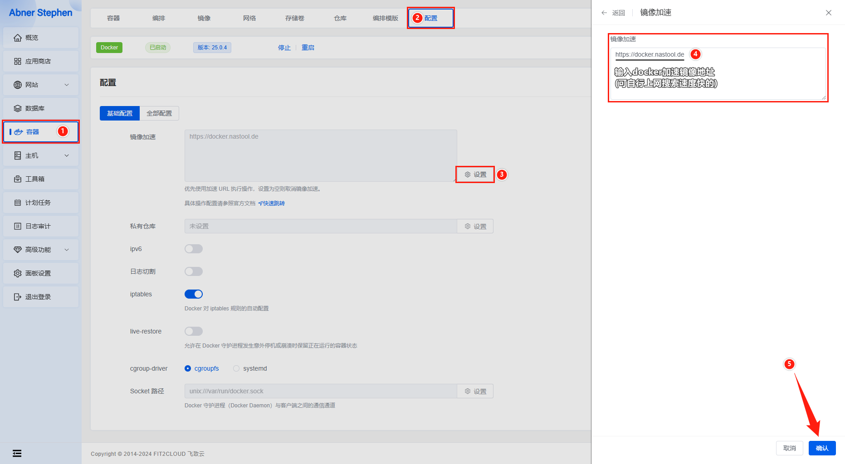
Task: Click the 网站 globe icon
Action: point(17,85)
